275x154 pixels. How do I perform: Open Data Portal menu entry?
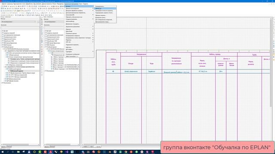pyautogui.click(x=79, y=31)
